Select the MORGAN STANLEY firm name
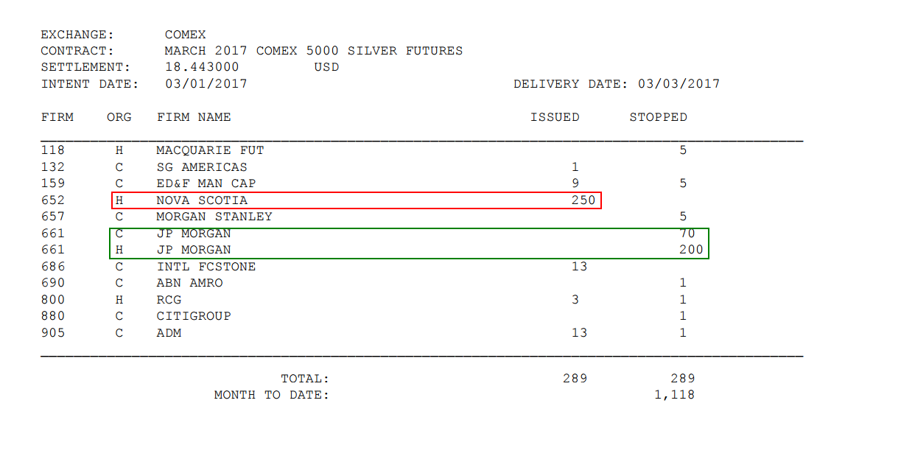The height and width of the screenshot is (473, 901). (x=214, y=217)
